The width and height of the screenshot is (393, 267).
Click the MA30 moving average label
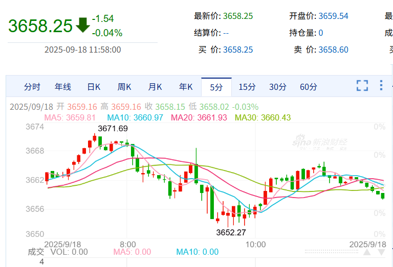(263, 117)
